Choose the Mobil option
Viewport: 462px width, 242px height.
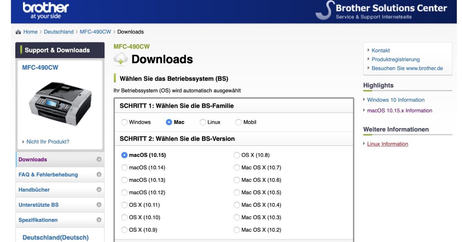pyautogui.click(x=239, y=122)
